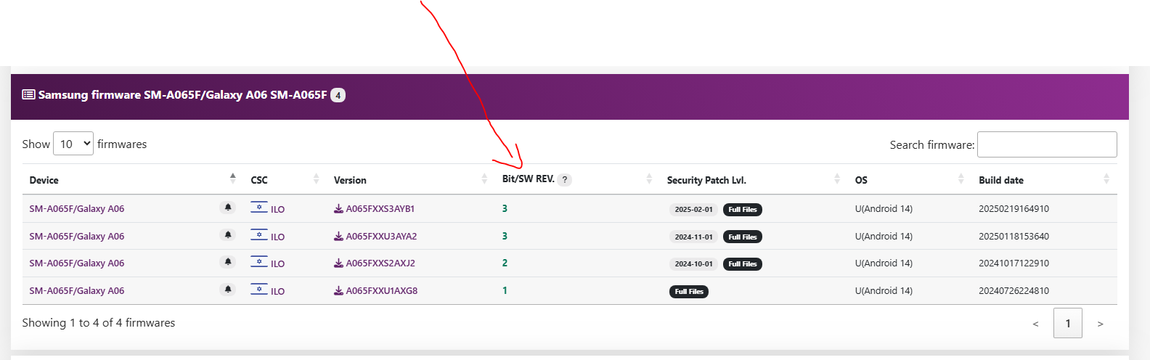The height and width of the screenshot is (360, 1150).
Task: Sort table by Build date column arrows
Action: [1106, 179]
